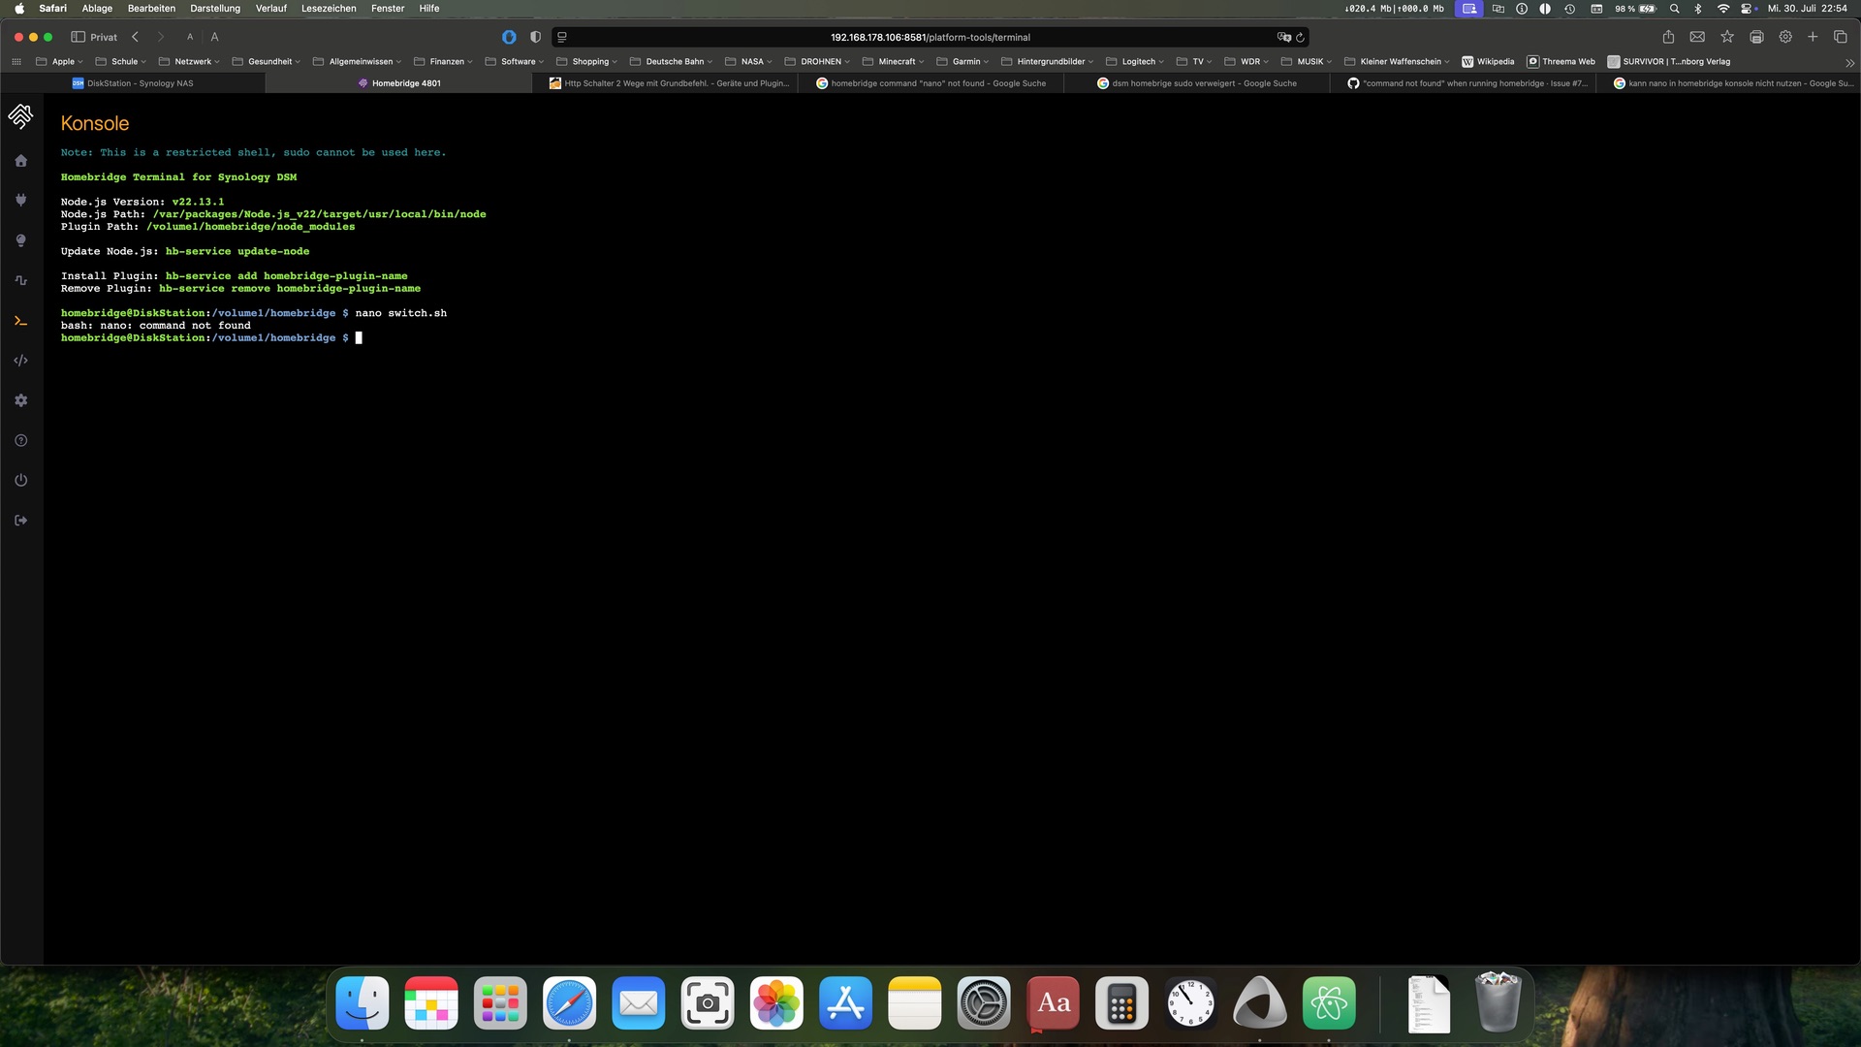Open the help question mark icon
This screenshot has height=1047, width=1861.
pos(21,440)
